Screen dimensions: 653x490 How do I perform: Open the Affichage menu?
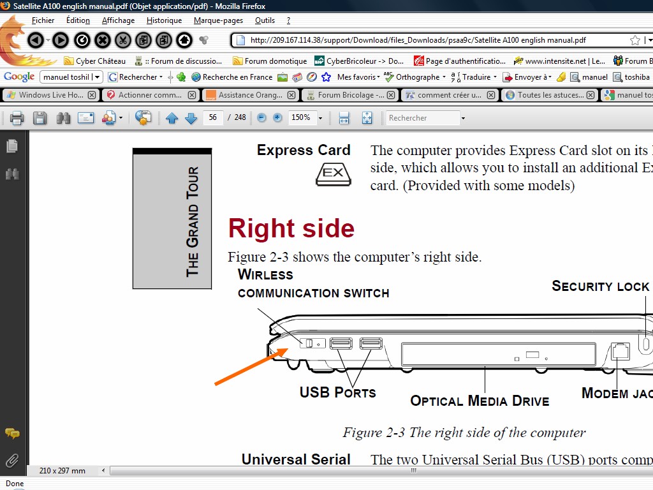point(118,20)
